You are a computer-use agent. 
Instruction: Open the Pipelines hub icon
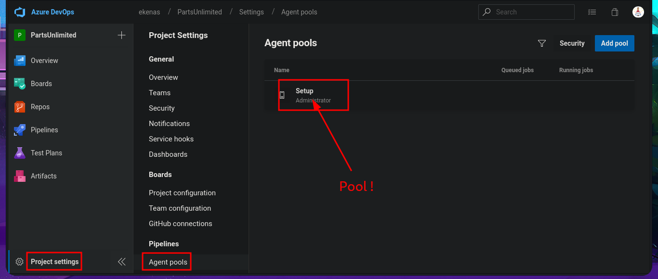(20, 130)
